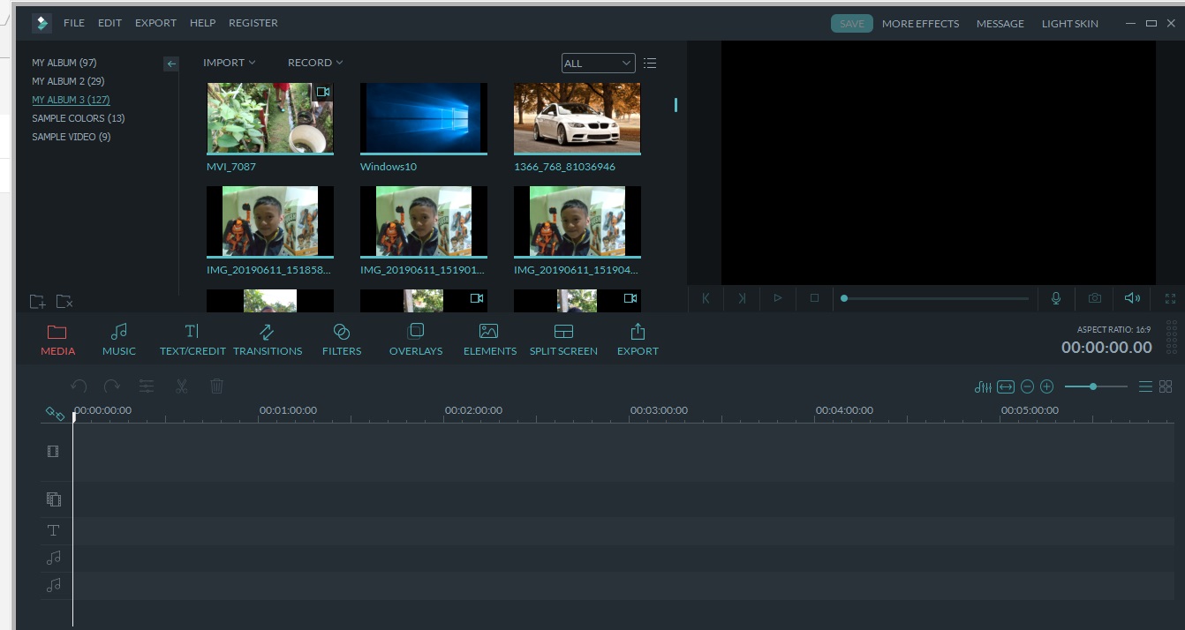This screenshot has height=630, width=1185.
Task: Open the Overlays tab
Action: pyautogui.click(x=416, y=340)
